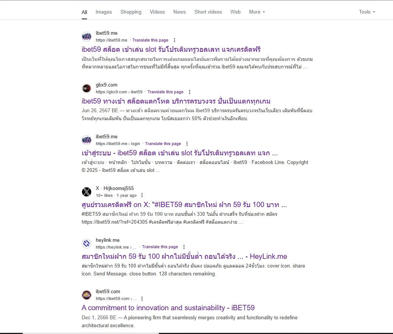
Task: Open the X post result about #IBET59
Action: [x=184, y=205]
